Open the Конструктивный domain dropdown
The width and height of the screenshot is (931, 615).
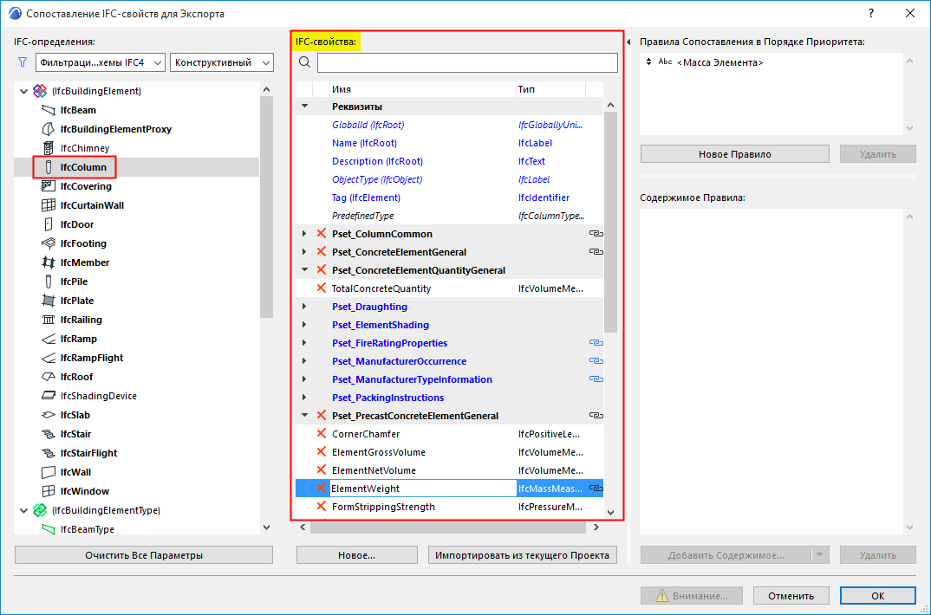coord(221,62)
